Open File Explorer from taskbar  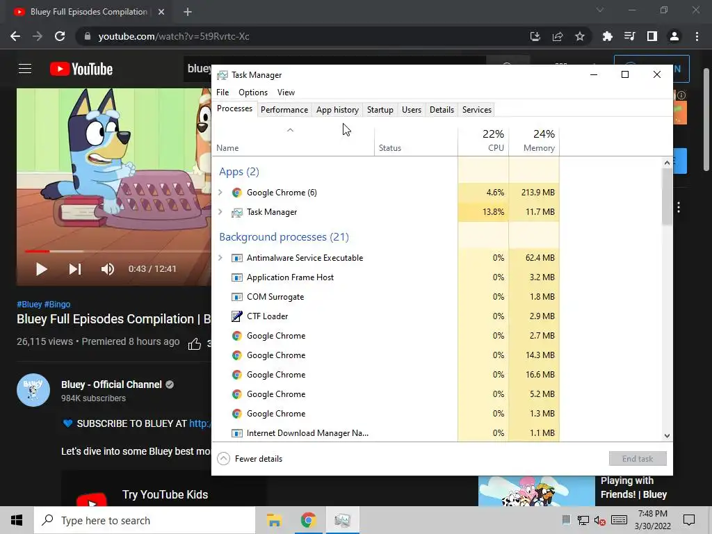[274, 520]
